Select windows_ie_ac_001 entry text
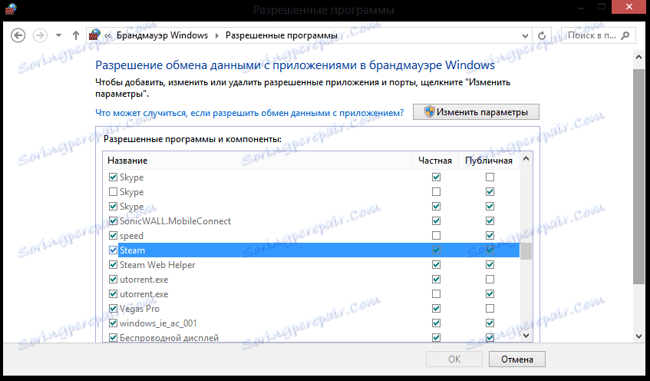The image size is (650, 381). click(158, 323)
